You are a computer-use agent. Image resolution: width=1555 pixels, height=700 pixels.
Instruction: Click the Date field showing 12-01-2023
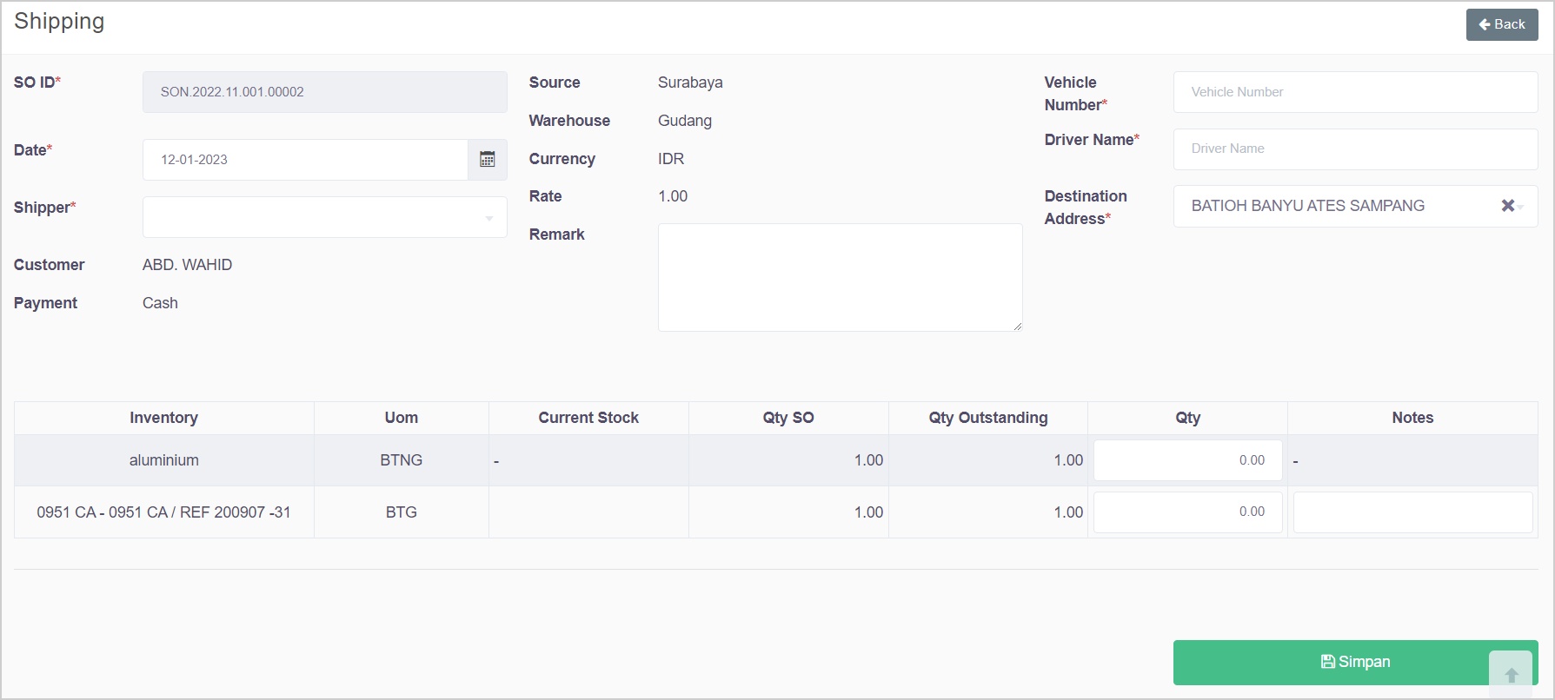click(x=304, y=160)
